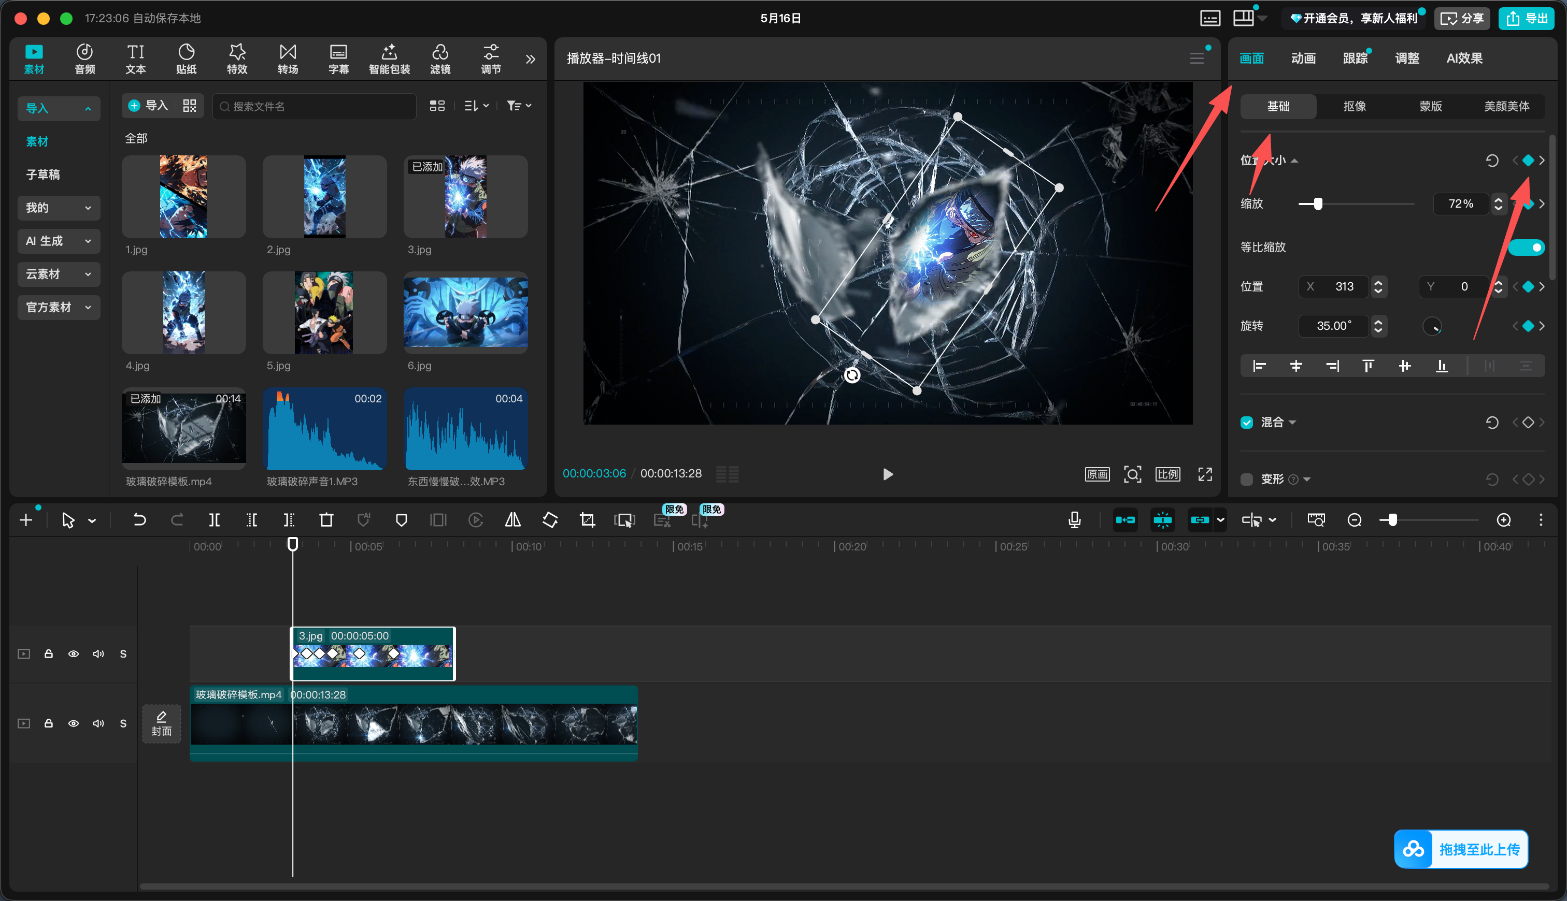Open the player panel menu icon
1567x901 pixels.
pyautogui.click(x=1197, y=58)
